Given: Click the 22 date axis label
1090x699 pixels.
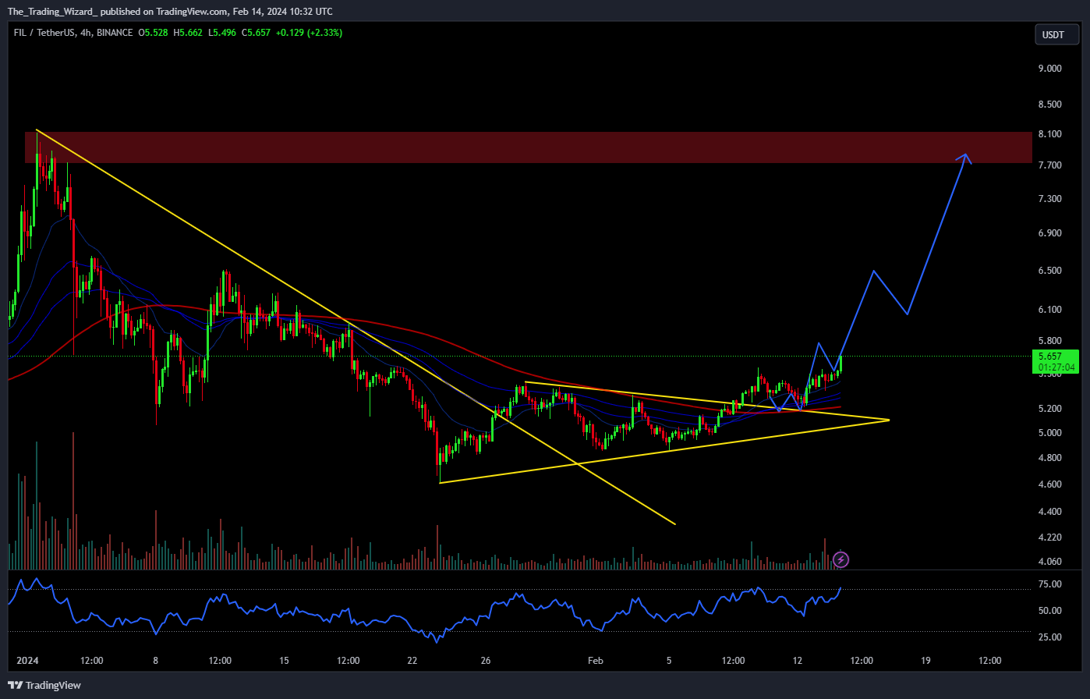Looking at the screenshot, I should point(412,661).
